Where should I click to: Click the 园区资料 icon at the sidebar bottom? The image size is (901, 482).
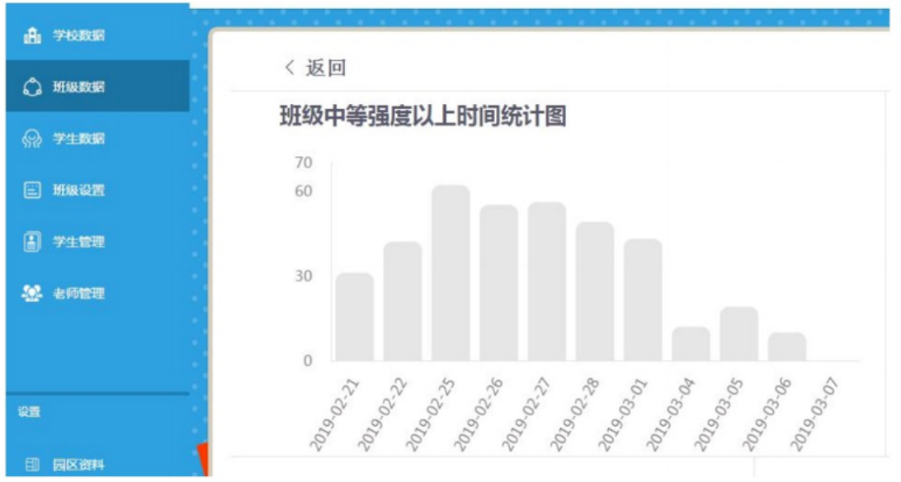click(32, 465)
